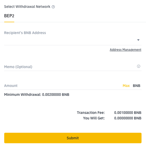Click the yellow Submit button

(73, 138)
